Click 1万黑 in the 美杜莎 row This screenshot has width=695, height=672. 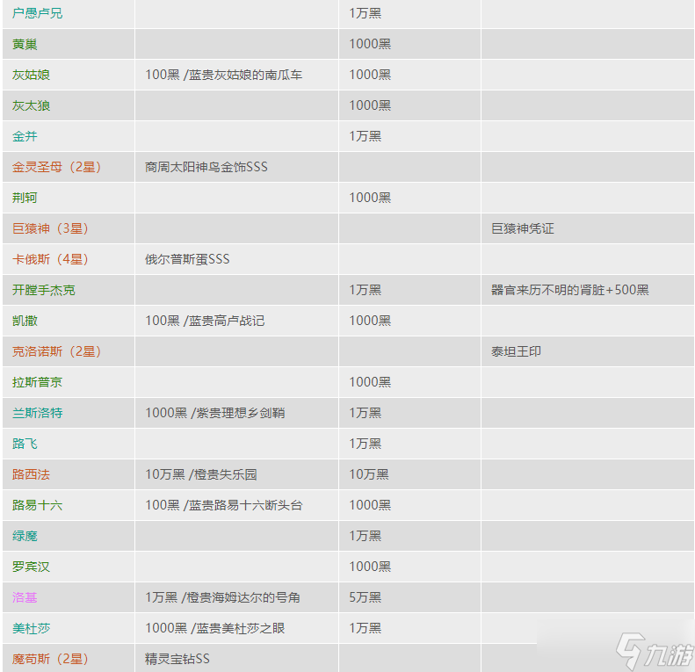coord(366,628)
